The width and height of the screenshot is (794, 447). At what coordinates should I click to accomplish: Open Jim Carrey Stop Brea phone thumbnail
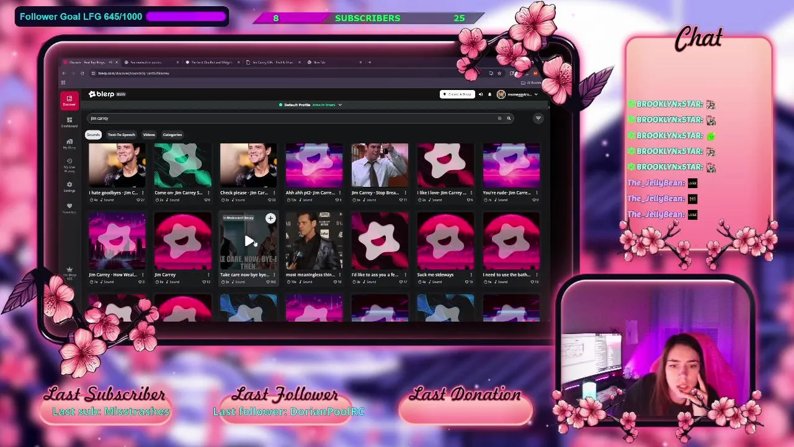click(380, 165)
